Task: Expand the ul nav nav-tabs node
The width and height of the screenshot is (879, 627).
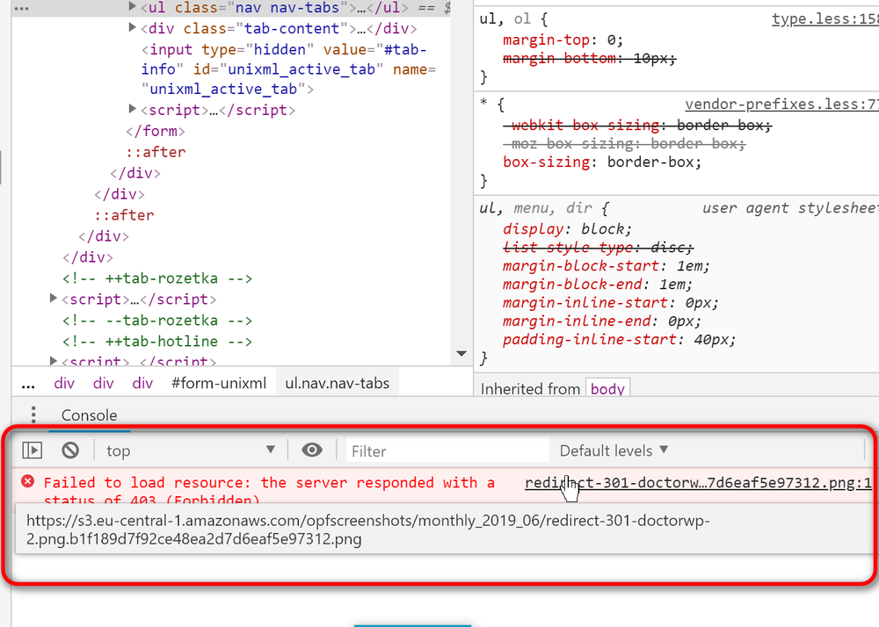Action: (x=133, y=6)
